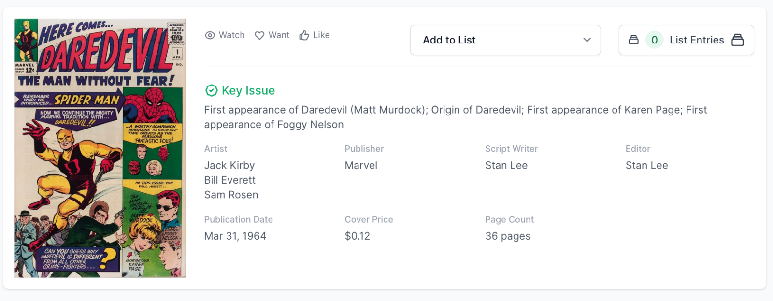
Task: Click artist Jack Kirby
Action: coord(229,165)
